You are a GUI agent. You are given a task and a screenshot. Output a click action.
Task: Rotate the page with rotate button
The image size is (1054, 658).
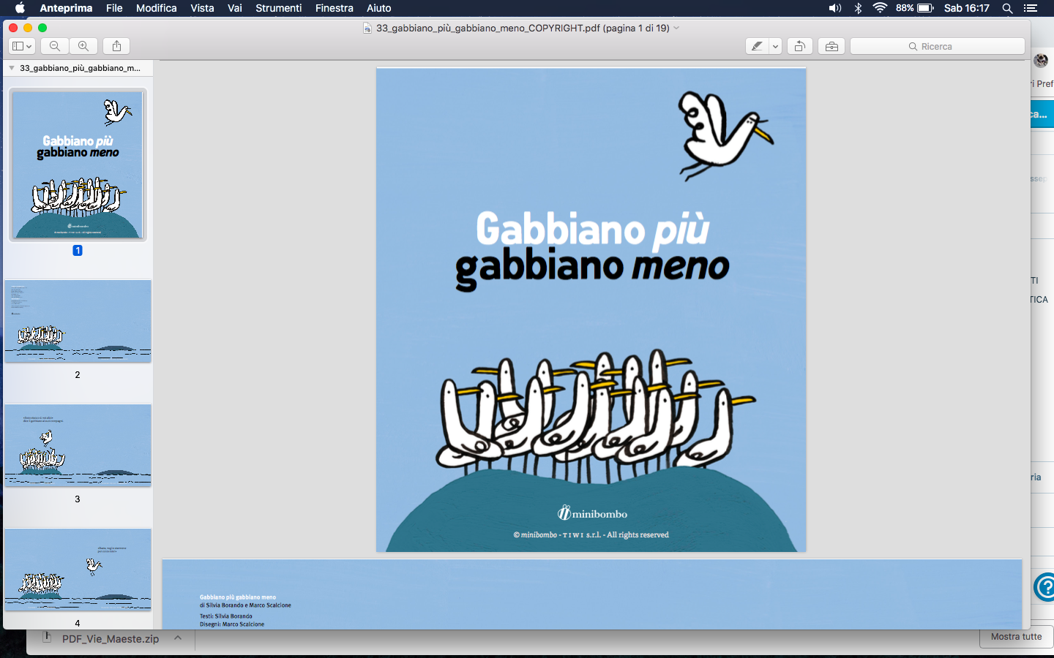click(800, 46)
